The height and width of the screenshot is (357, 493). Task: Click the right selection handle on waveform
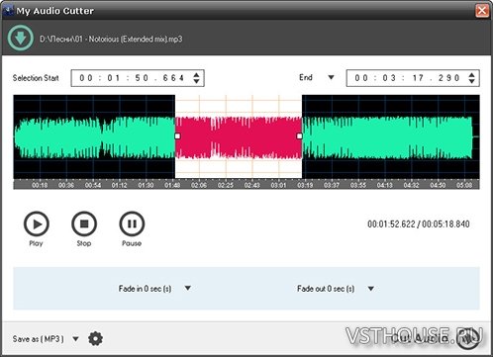pyautogui.click(x=299, y=135)
